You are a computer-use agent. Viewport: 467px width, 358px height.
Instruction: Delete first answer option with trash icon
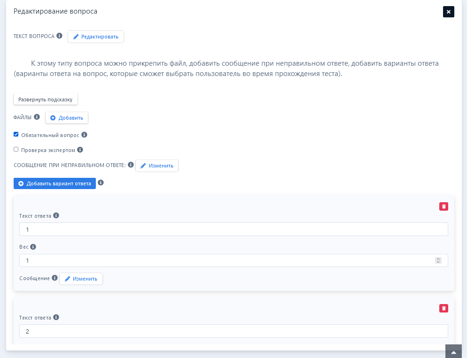(444, 206)
